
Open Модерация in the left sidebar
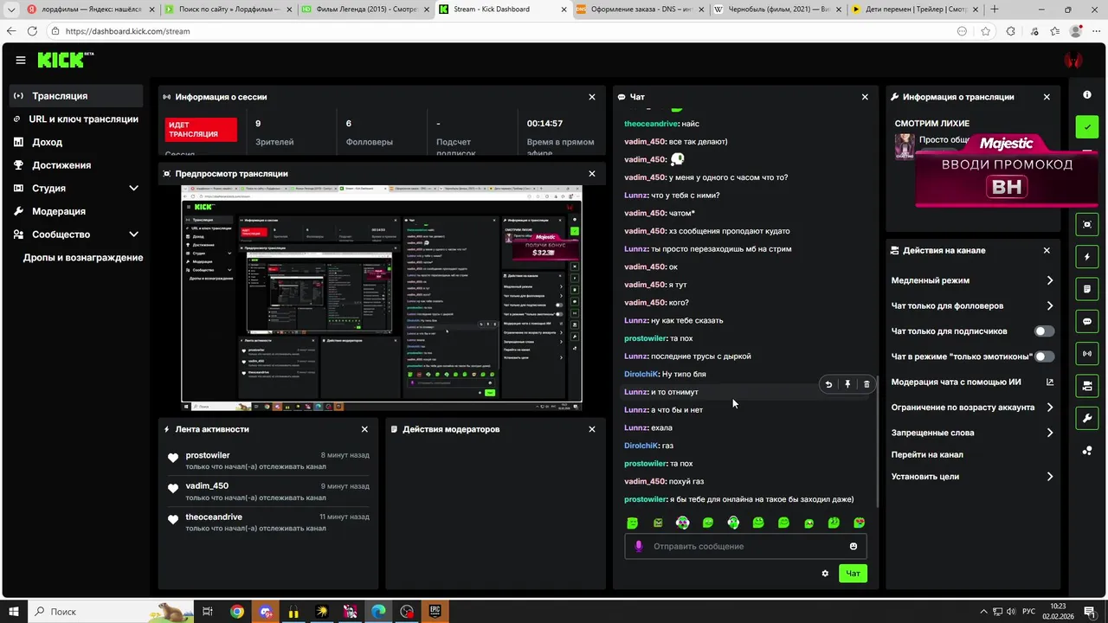(x=76, y=211)
